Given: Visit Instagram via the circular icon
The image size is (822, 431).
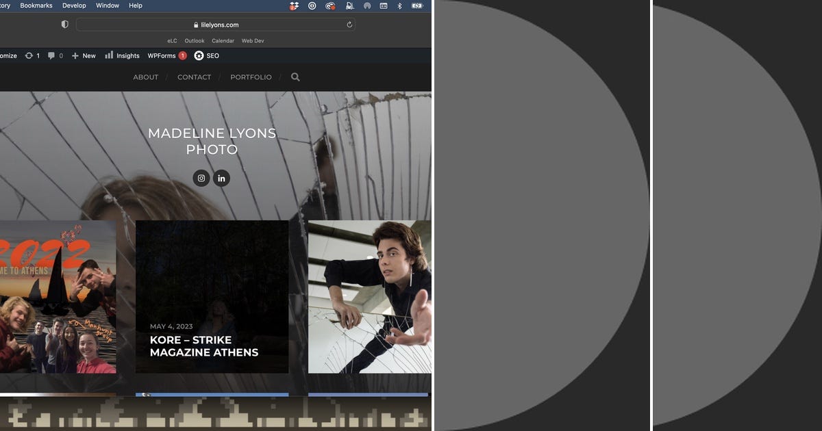Looking at the screenshot, I should [x=201, y=178].
